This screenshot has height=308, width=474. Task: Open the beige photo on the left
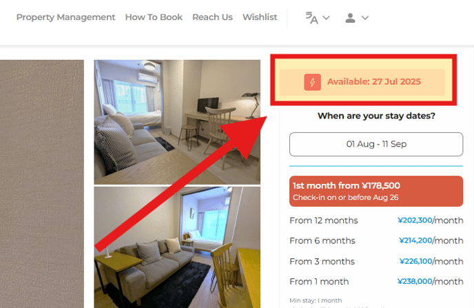pos(42,184)
